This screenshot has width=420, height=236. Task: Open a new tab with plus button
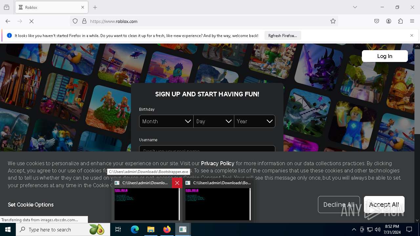(x=95, y=7)
